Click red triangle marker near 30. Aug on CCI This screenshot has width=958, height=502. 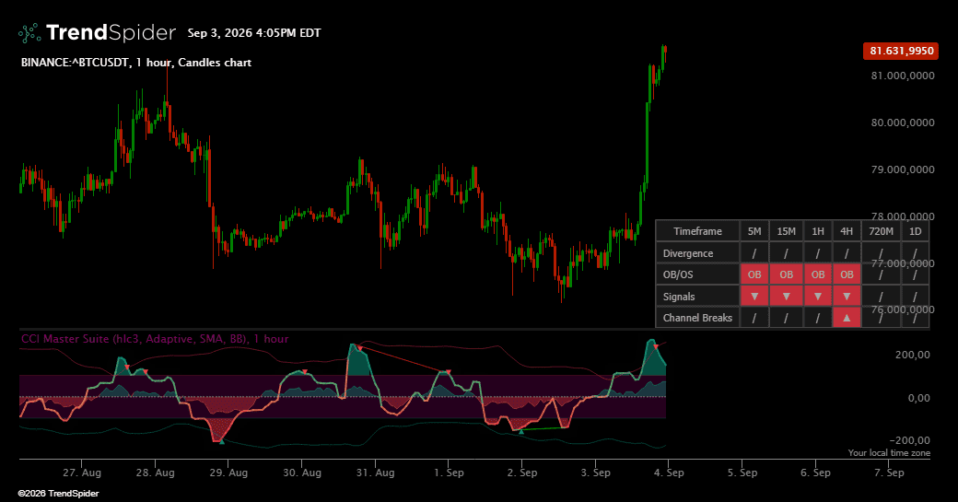[304, 371]
